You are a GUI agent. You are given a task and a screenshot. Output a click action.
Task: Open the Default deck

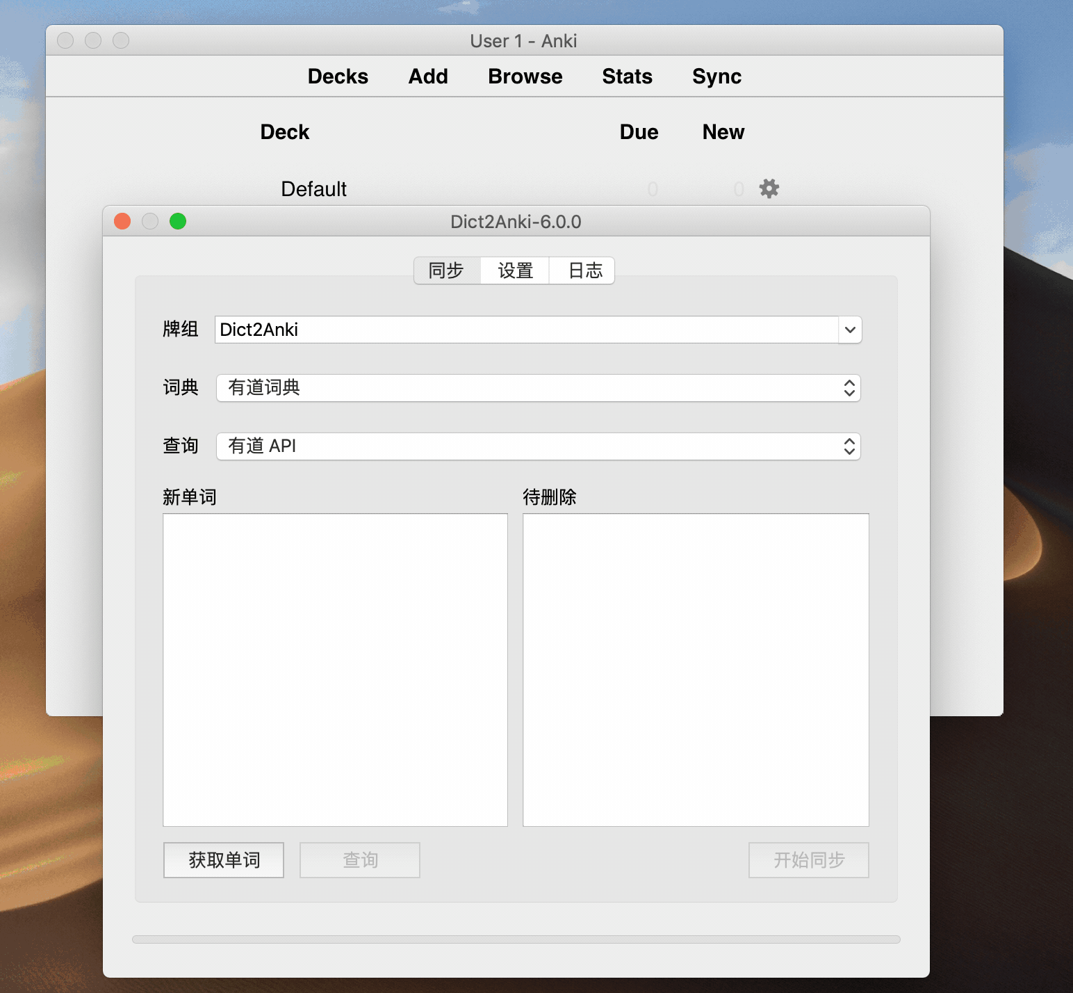(313, 188)
